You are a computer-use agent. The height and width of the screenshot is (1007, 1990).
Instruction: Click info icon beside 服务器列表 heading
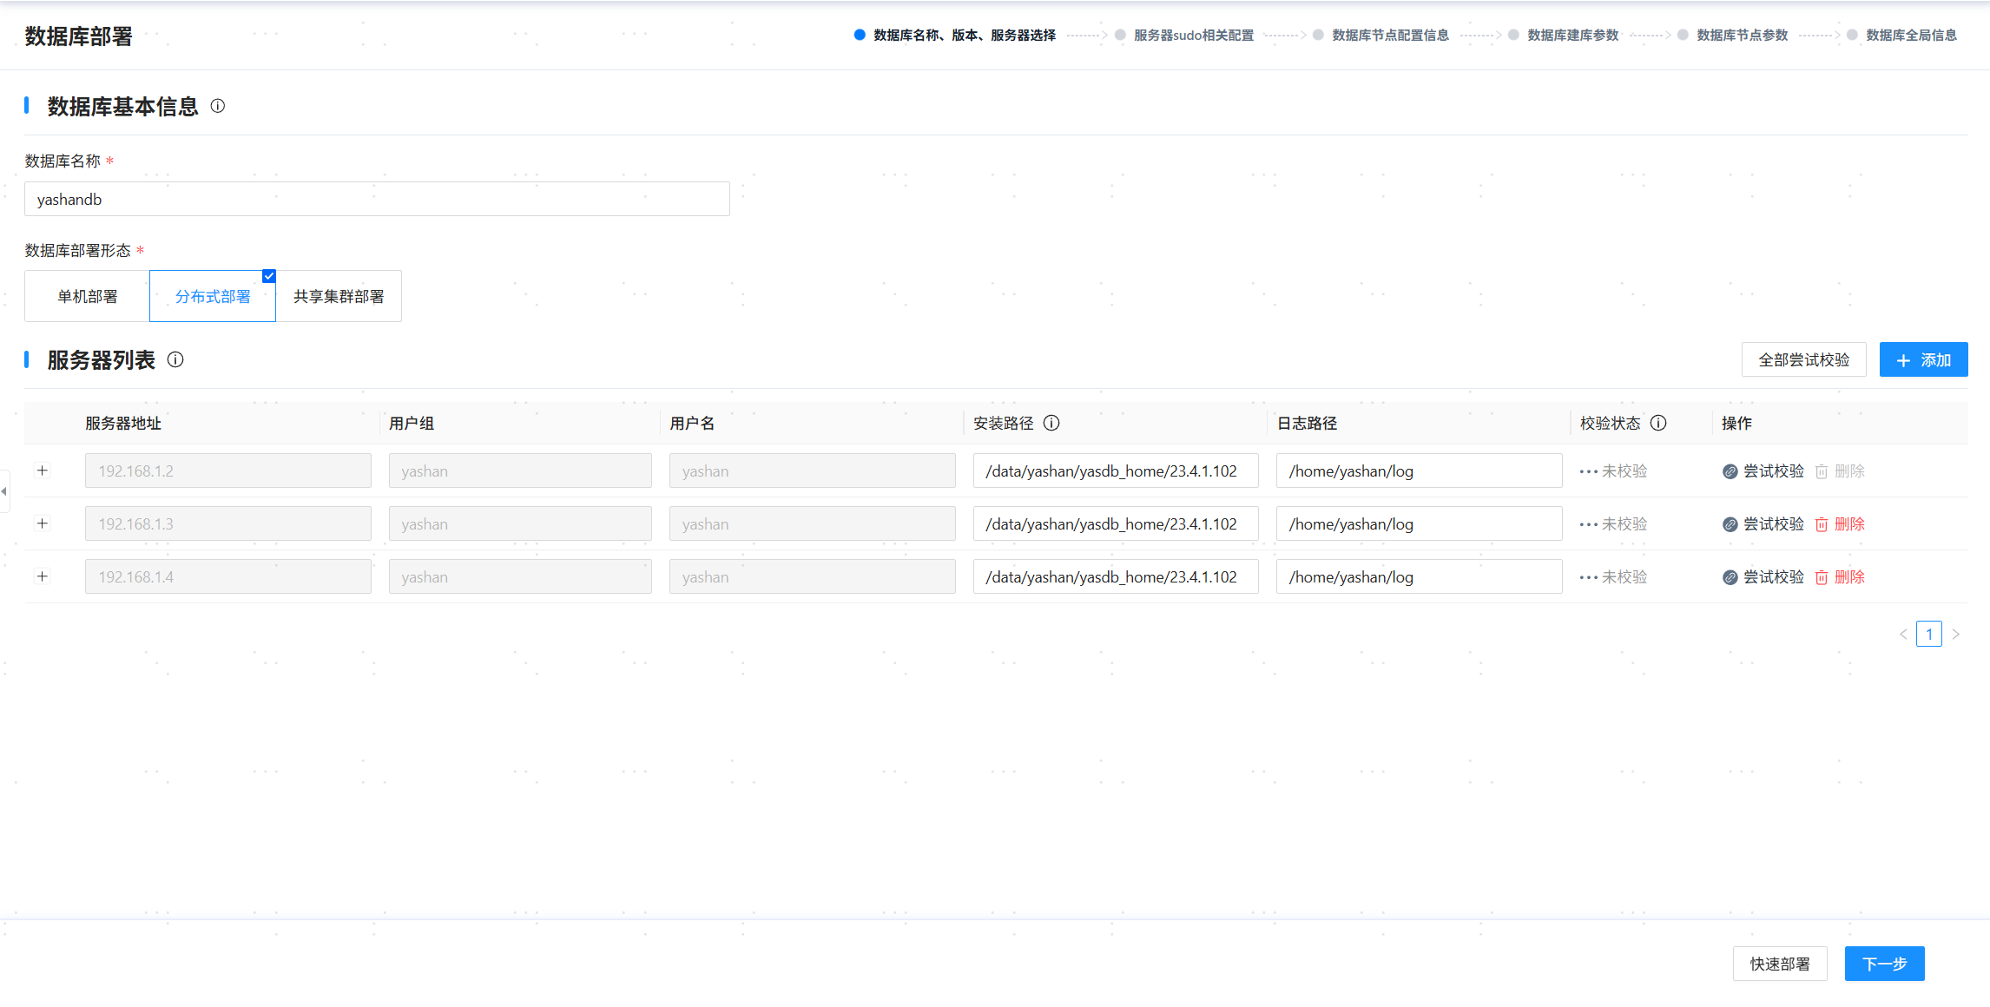(175, 359)
